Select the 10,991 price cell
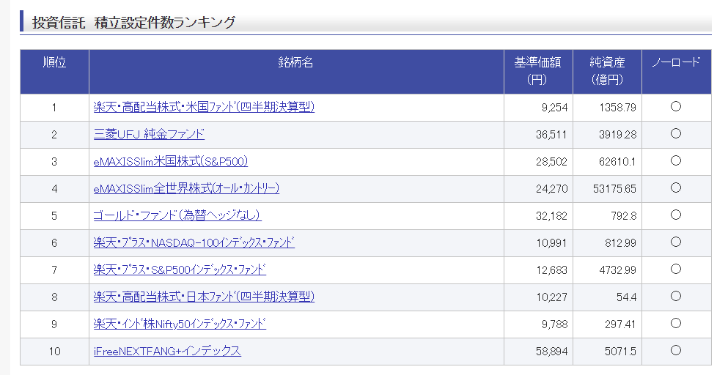This screenshot has width=717, height=375. (x=538, y=243)
